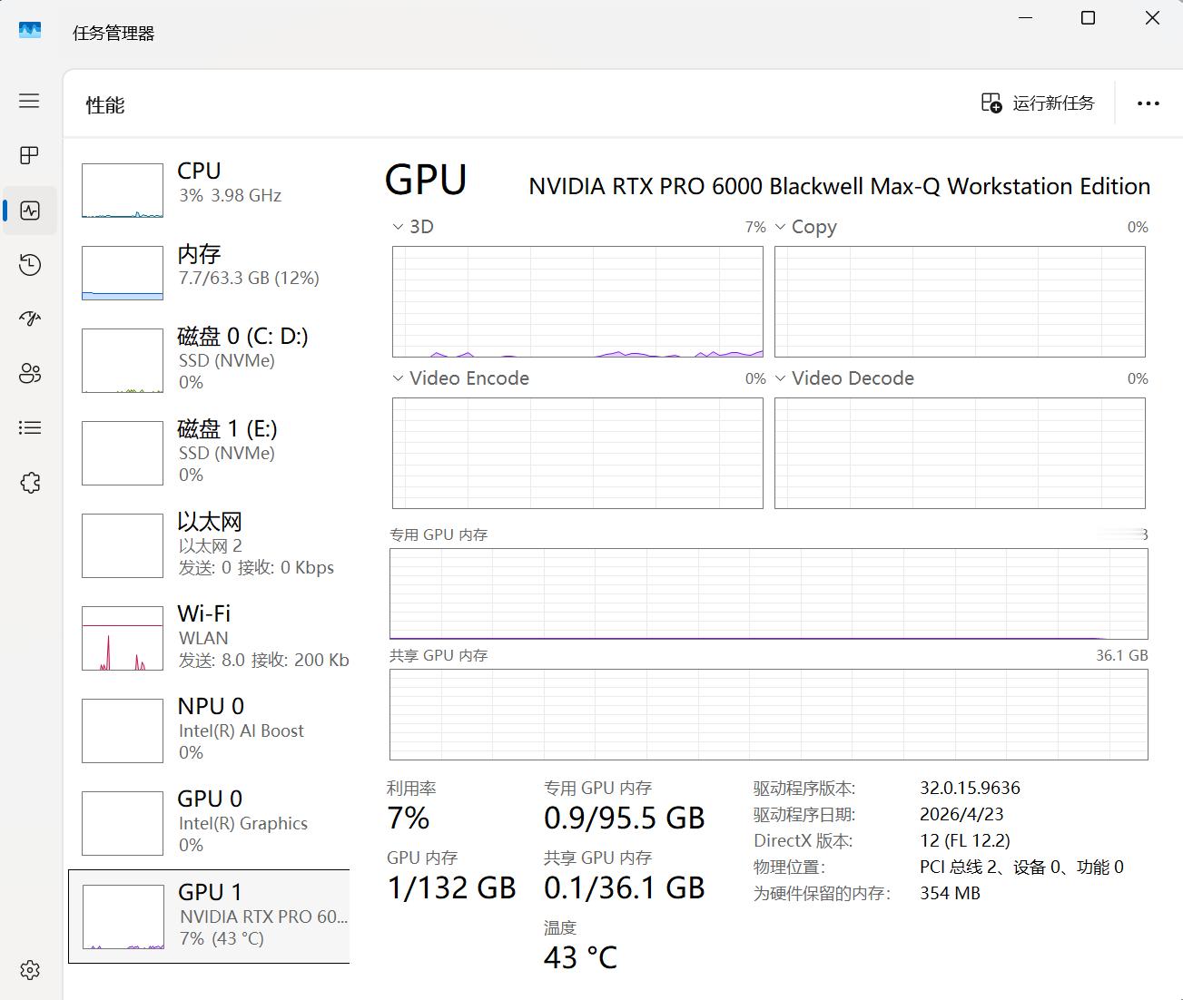Select 磁盘 1 (E:) item
The width and height of the screenshot is (1183, 1000).
pos(209,452)
